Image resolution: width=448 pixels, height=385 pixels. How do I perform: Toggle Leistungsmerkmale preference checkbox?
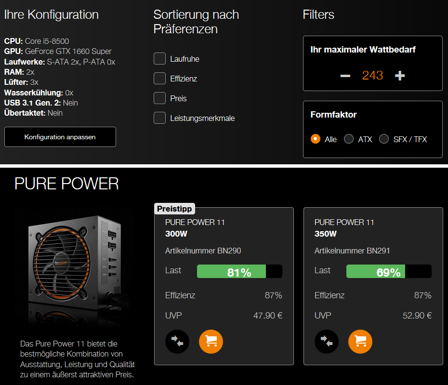(160, 118)
